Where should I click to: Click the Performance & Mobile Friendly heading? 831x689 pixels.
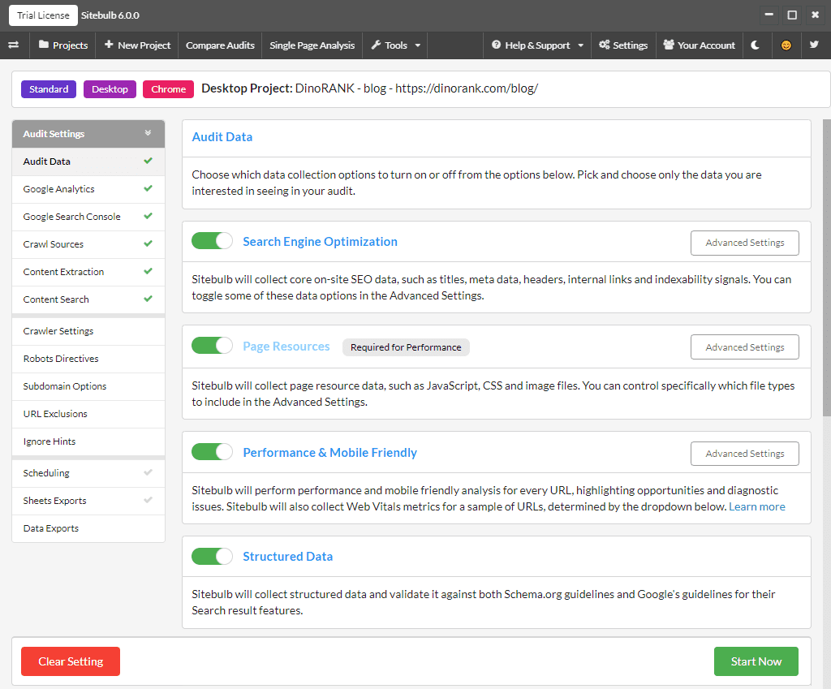(329, 453)
